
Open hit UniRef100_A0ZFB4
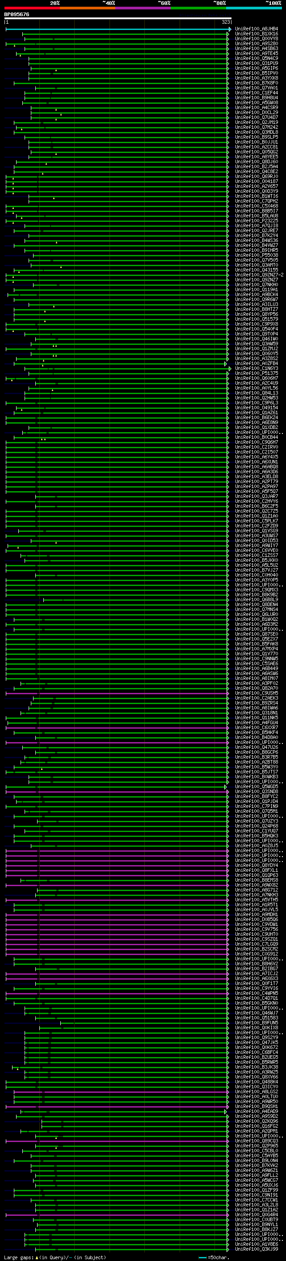[x=257, y=364]
